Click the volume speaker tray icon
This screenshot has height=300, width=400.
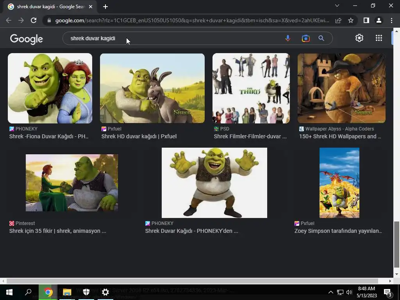point(349,292)
